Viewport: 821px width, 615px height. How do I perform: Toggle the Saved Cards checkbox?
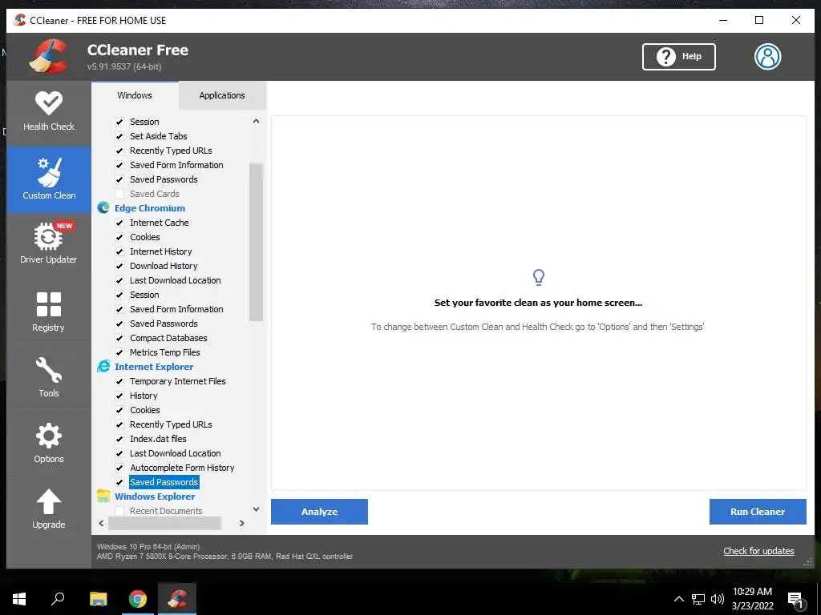119,194
